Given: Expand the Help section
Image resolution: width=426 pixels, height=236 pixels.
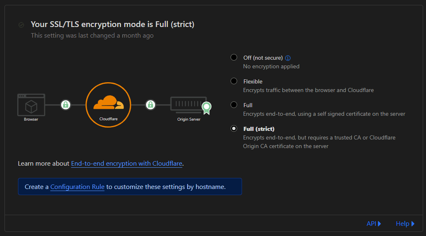Looking at the screenshot, I should [405, 223].
